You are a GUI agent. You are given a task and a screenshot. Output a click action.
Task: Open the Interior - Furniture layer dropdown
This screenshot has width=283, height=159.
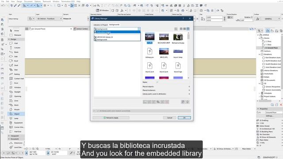coord(49,19)
